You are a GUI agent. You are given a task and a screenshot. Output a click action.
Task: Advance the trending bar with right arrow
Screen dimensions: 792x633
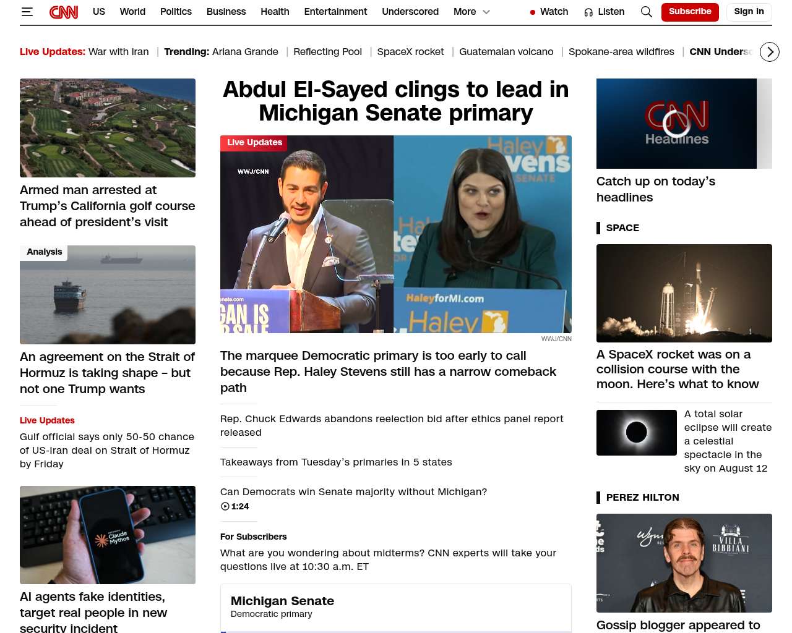point(770,52)
